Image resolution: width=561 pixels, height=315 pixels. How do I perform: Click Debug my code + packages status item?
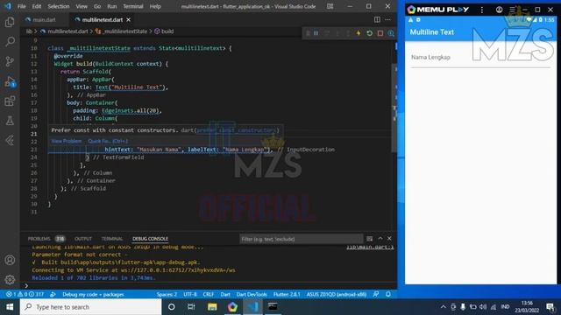pos(93,294)
